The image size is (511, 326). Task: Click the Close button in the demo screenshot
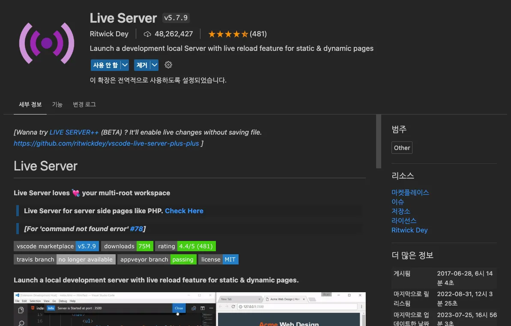tap(179, 308)
